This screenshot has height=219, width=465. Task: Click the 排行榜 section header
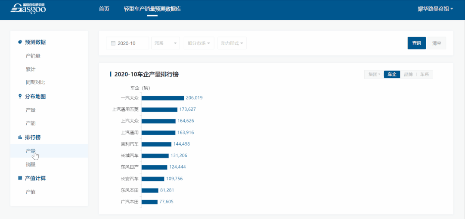(33, 137)
